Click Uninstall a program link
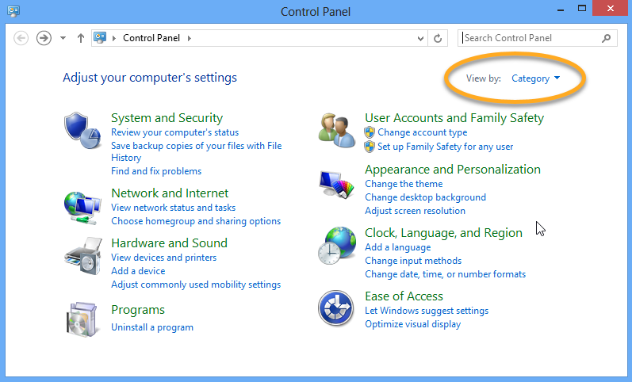 [152, 327]
